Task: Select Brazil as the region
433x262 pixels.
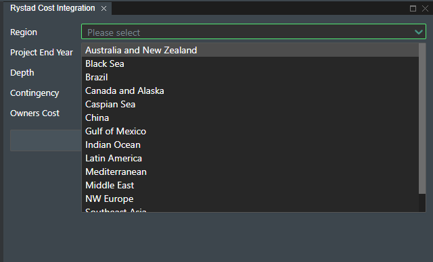Action: pyautogui.click(x=250, y=77)
